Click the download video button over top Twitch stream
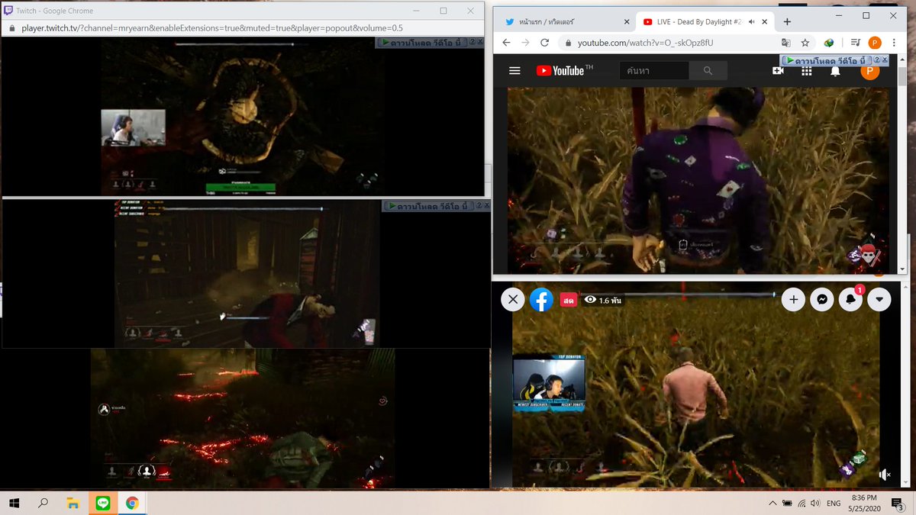 (x=421, y=43)
